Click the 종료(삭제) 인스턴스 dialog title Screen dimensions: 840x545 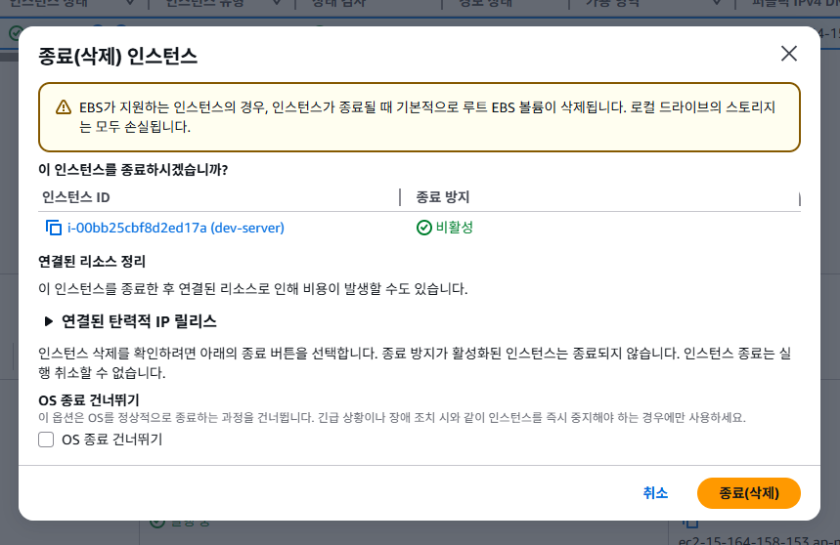point(118,56)
